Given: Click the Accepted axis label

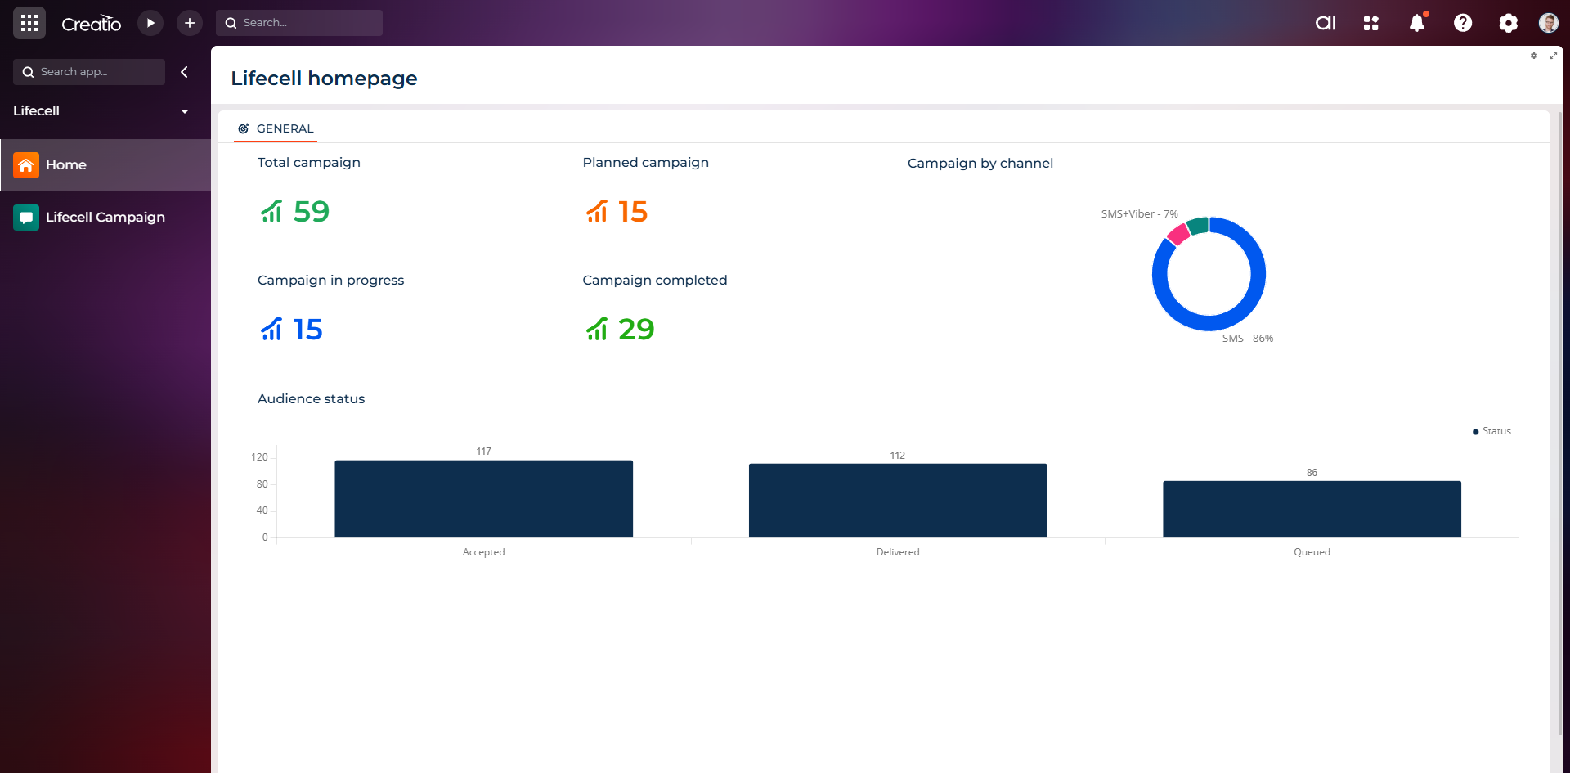Looking at the screenshot, I should 484,552.
